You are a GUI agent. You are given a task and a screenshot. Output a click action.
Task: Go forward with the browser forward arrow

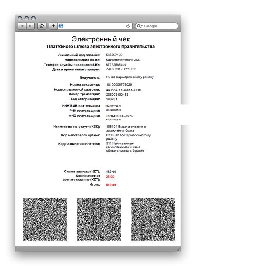[x=30, y=26]
